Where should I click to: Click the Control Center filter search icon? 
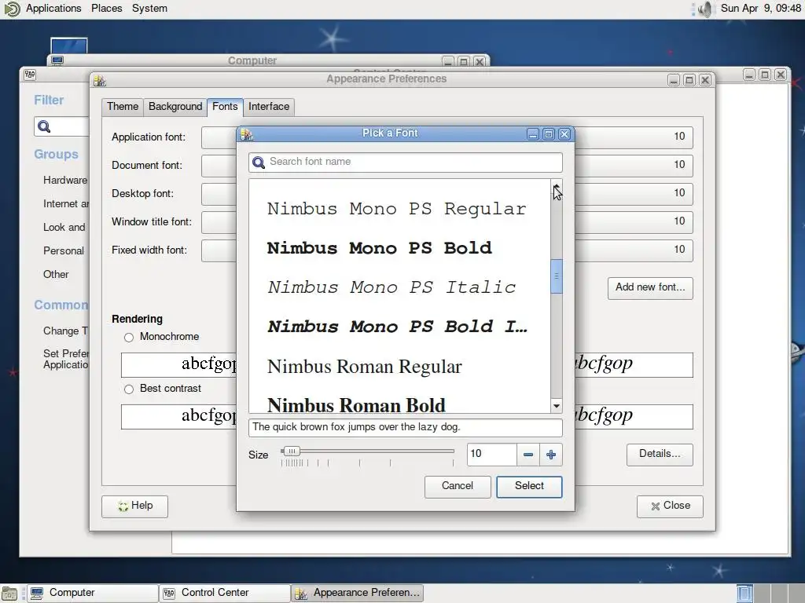tap(44, 126)
